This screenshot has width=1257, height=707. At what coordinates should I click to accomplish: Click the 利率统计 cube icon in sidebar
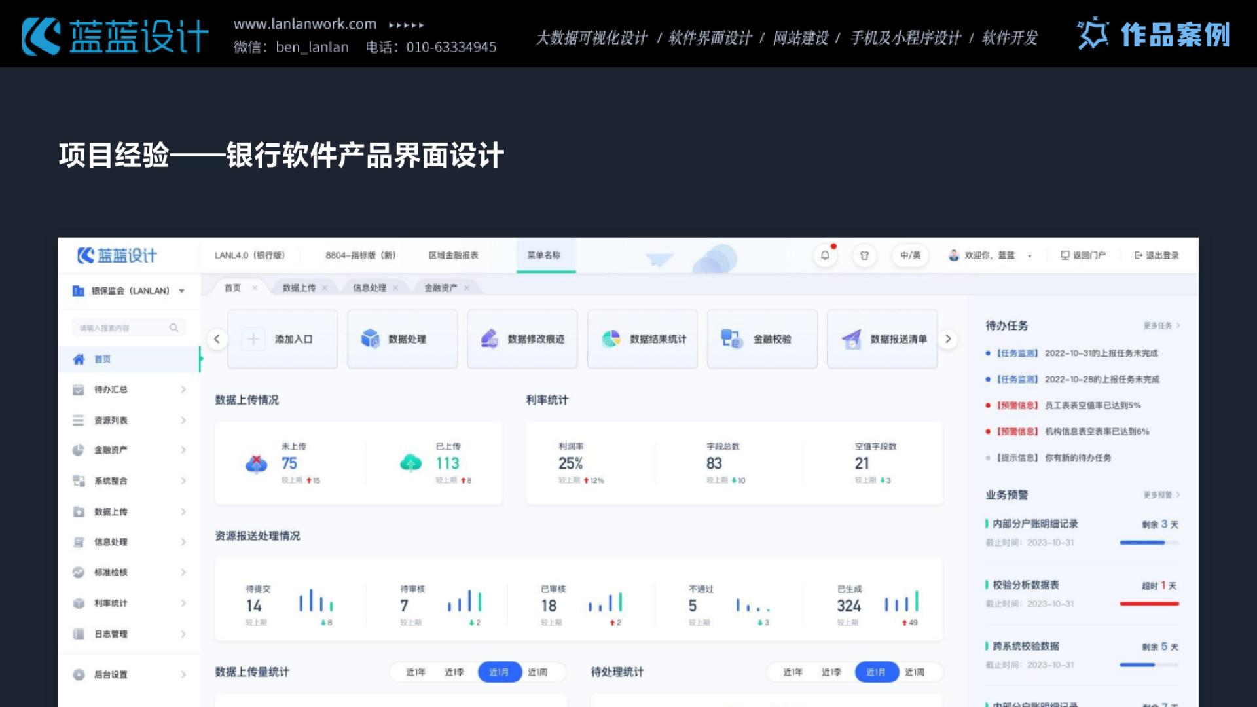pyautogui.click(x=79, y=603)
